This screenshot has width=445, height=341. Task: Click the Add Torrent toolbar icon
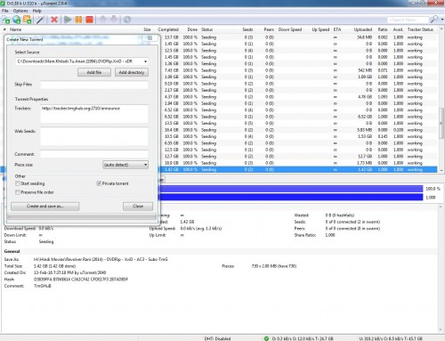coord(6,20)
